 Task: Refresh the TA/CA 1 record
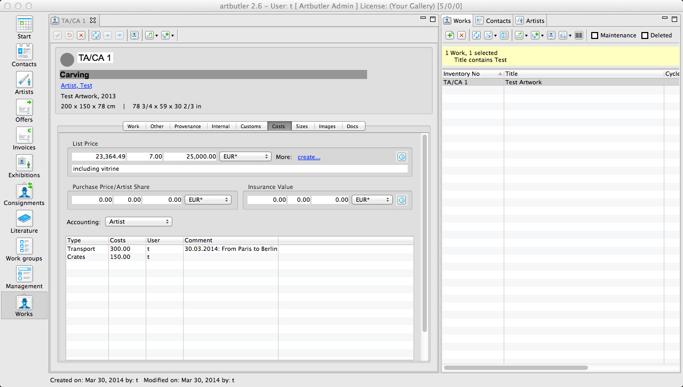tap(96, 35)
